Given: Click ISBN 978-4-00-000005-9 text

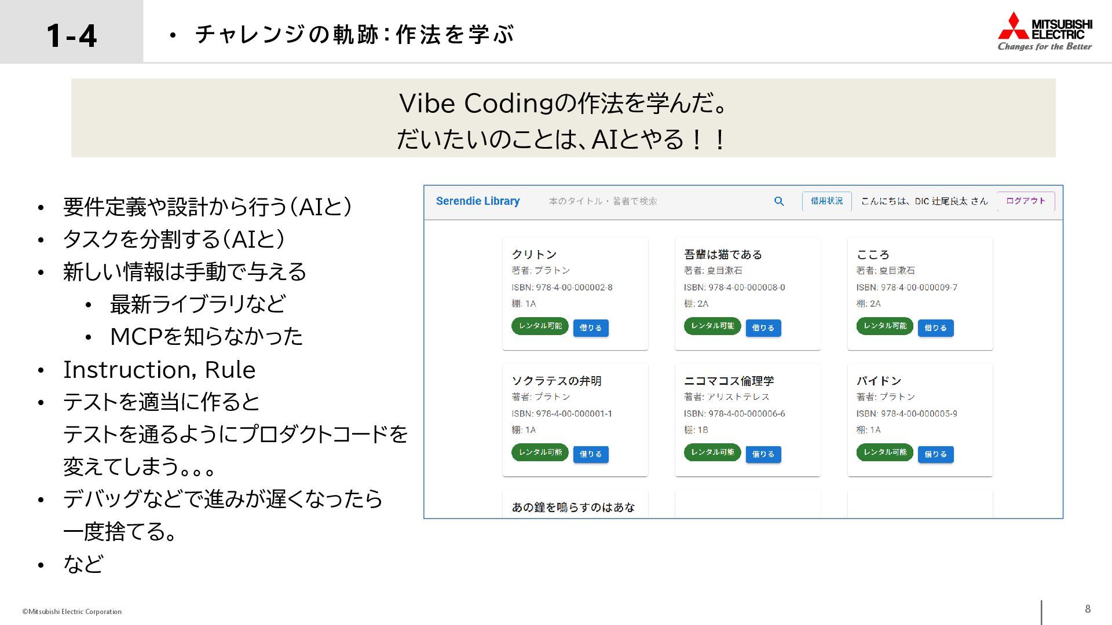Looking at the screenshot, I should 907,413.
